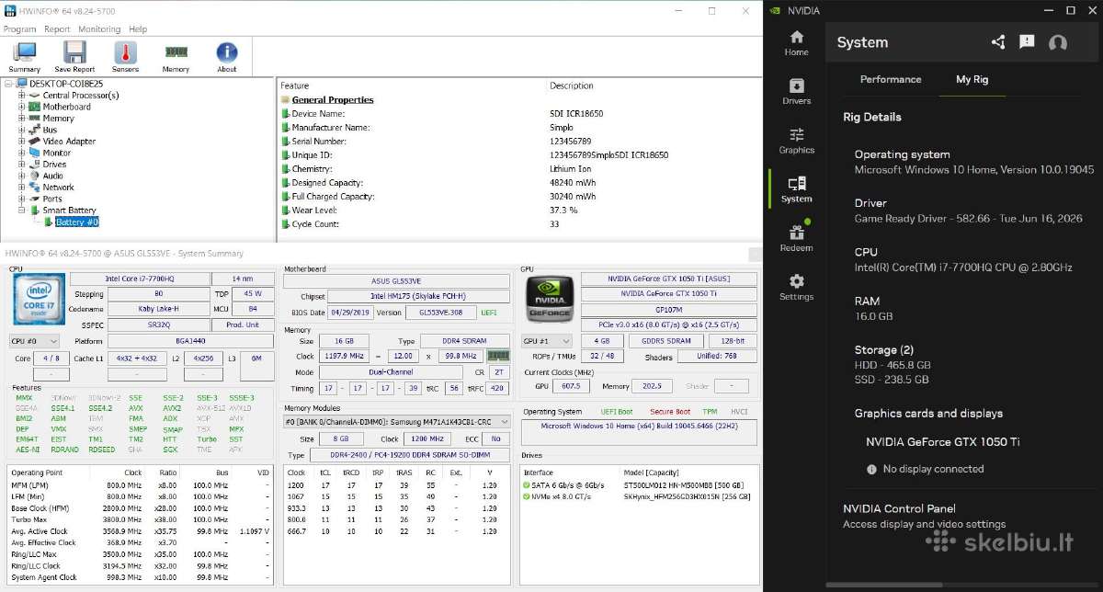Click the Save Report floppy icon
This screenshot has width=1103, height=592.
[74, 57]
